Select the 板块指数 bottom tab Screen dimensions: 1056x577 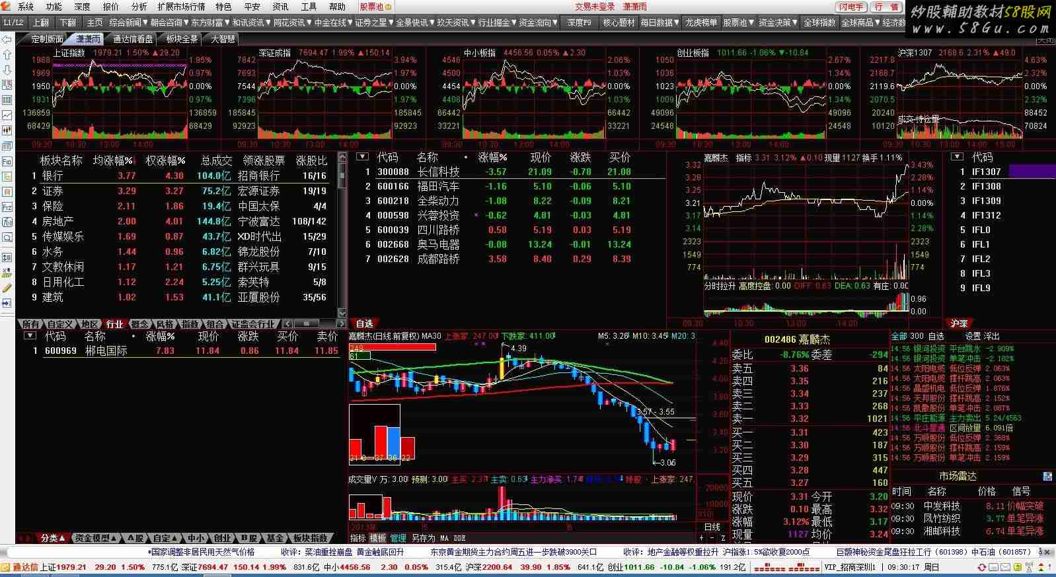pos(310,538)
